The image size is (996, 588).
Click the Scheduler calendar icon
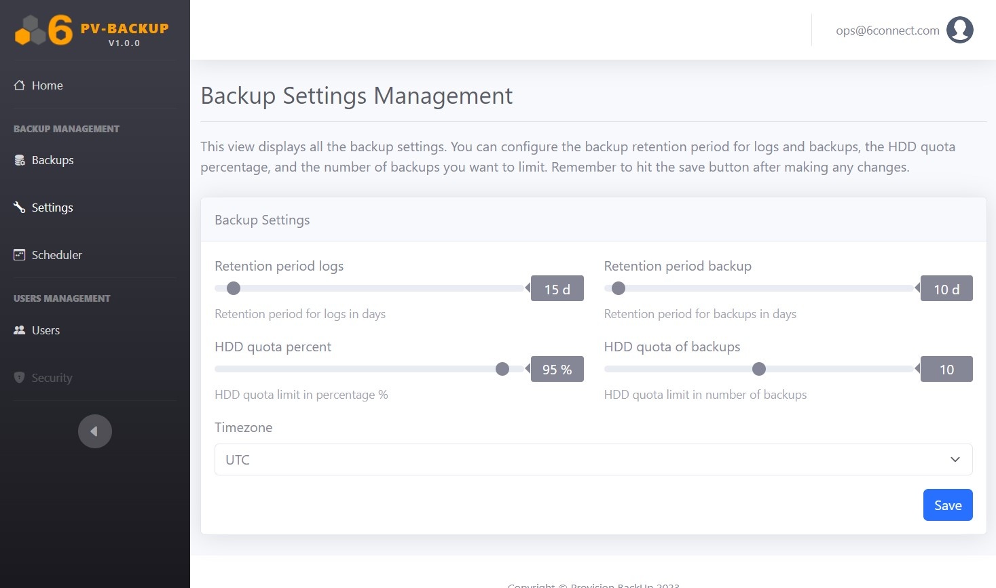tap(20, 255)
